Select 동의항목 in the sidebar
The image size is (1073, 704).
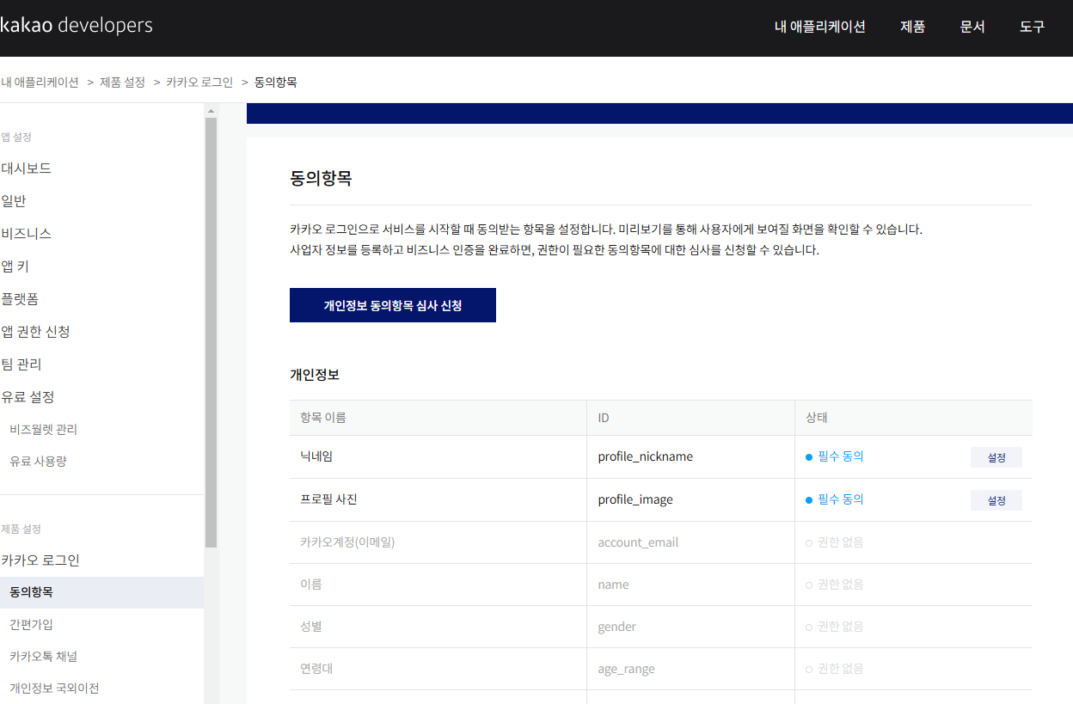101,592
